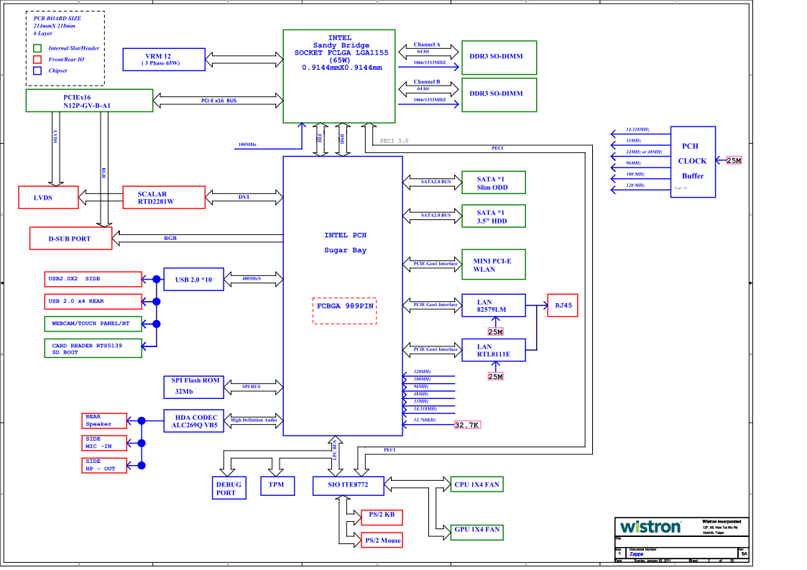Click the 25M label under LAN RTL8111E

(495, 377)
